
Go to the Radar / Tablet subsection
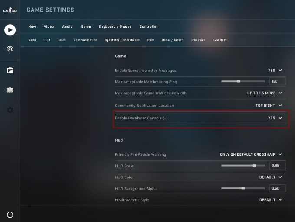tap(172, 40)
